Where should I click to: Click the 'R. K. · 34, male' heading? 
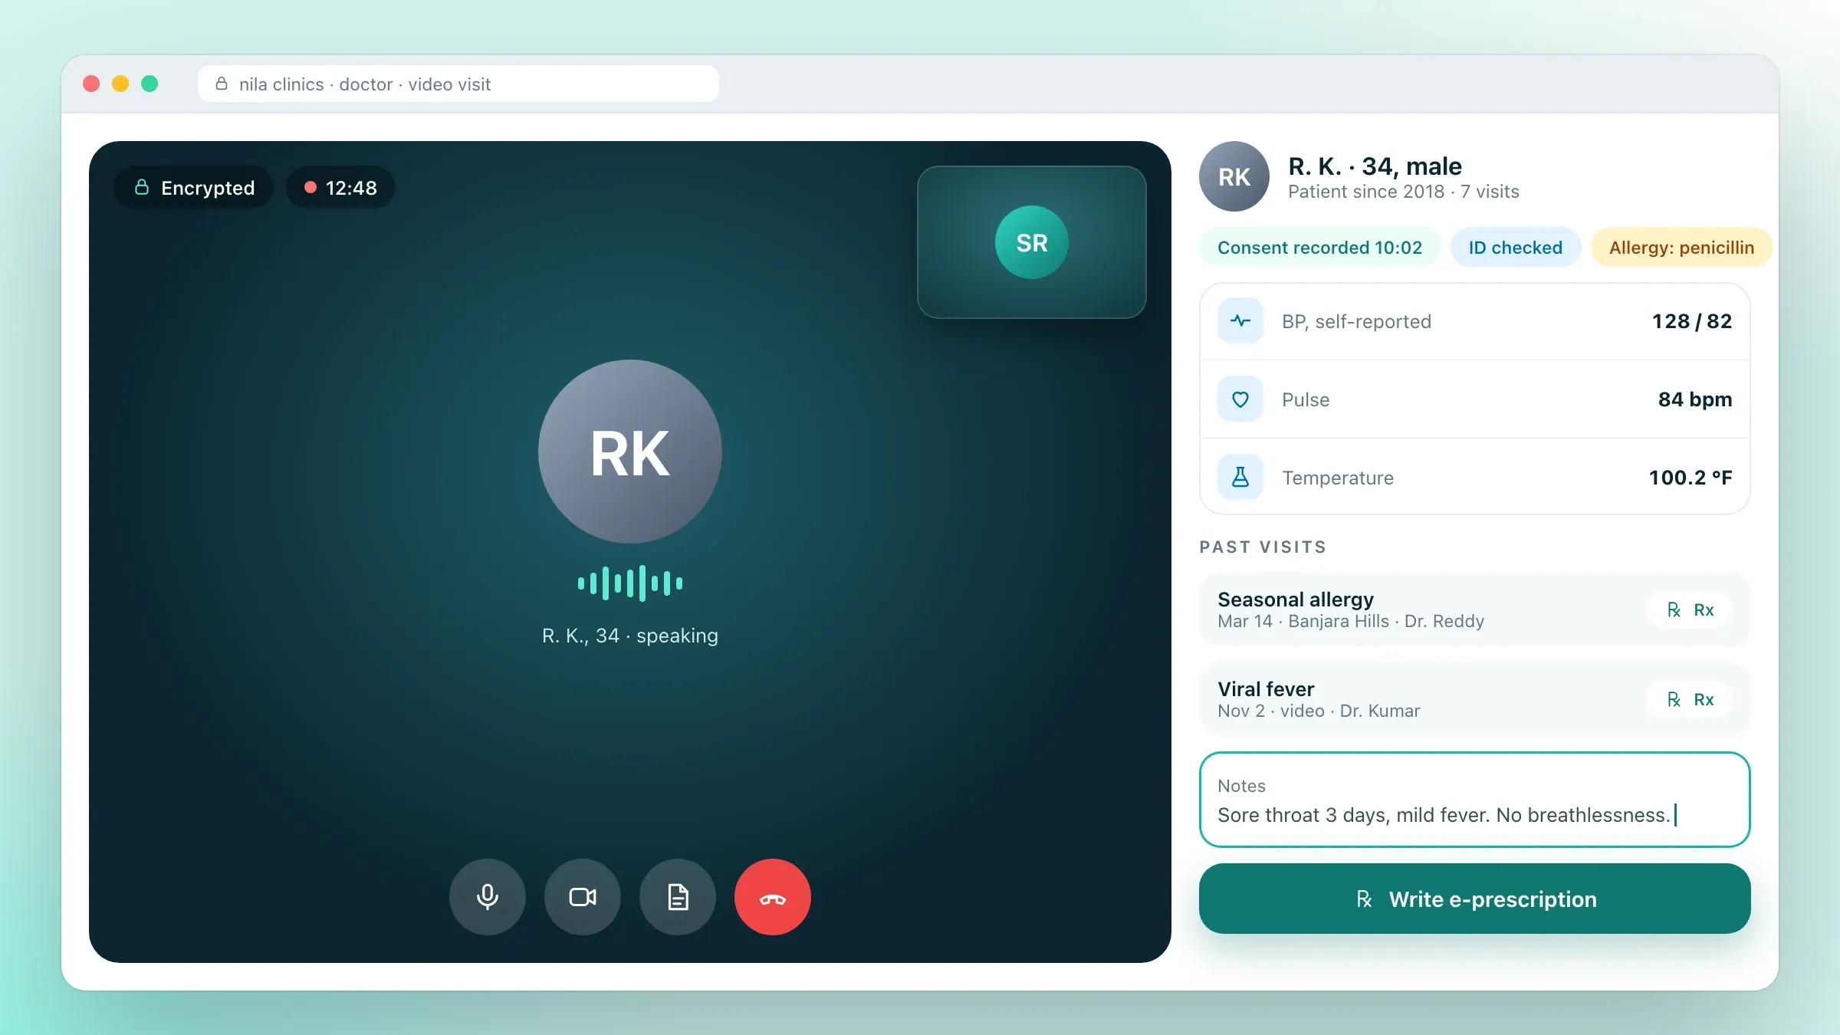pos(1375,166)
